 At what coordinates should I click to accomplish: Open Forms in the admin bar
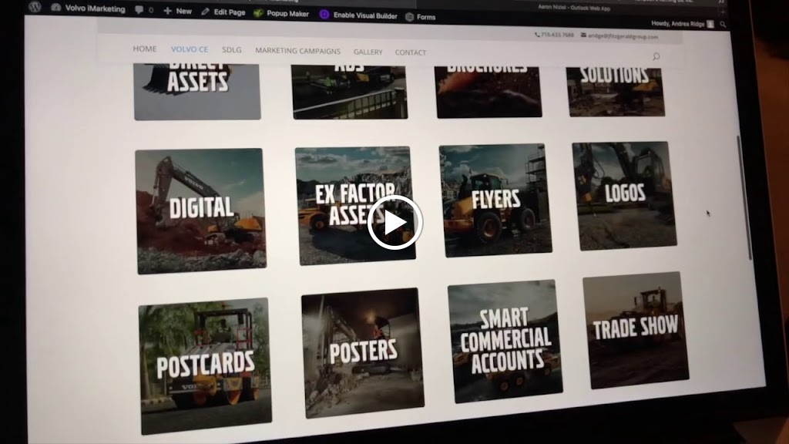click(x=420, y=17)
